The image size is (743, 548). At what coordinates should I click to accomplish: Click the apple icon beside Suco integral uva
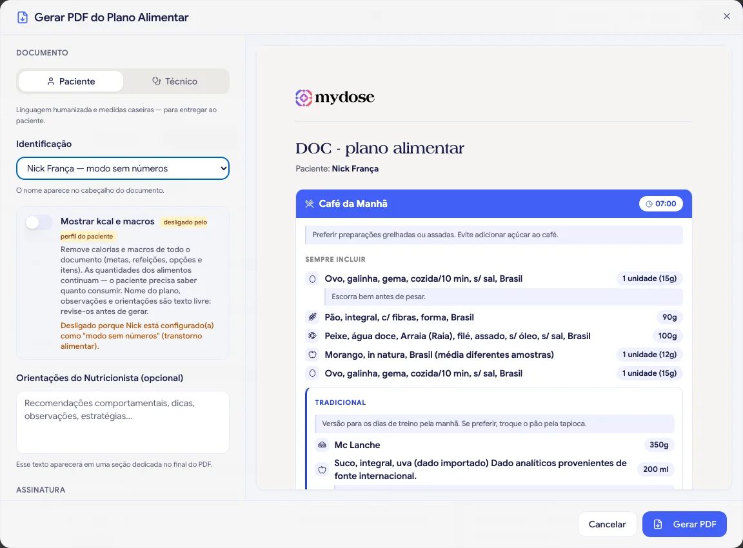[x=322, y=469]
